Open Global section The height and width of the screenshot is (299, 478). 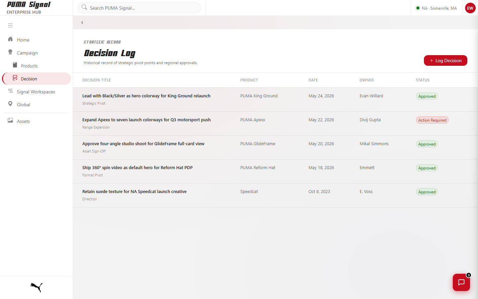[x=37, y=105]
